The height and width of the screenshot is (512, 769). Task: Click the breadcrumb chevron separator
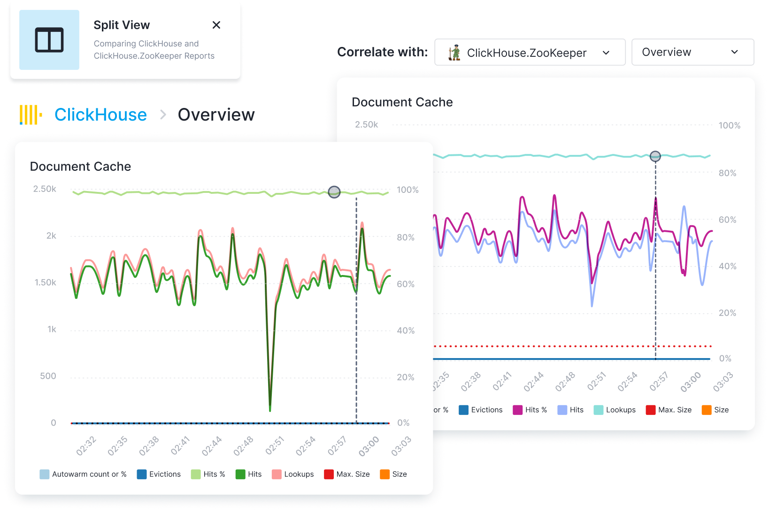163,115
